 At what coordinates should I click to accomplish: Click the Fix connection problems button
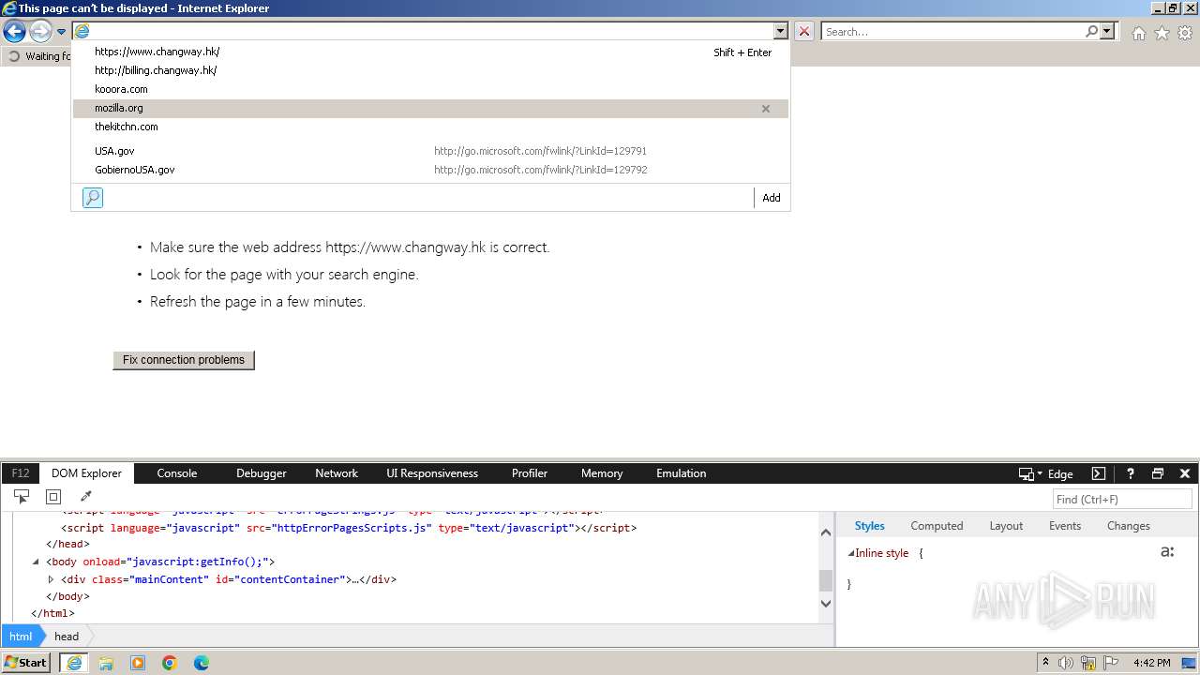coord(184,360)
